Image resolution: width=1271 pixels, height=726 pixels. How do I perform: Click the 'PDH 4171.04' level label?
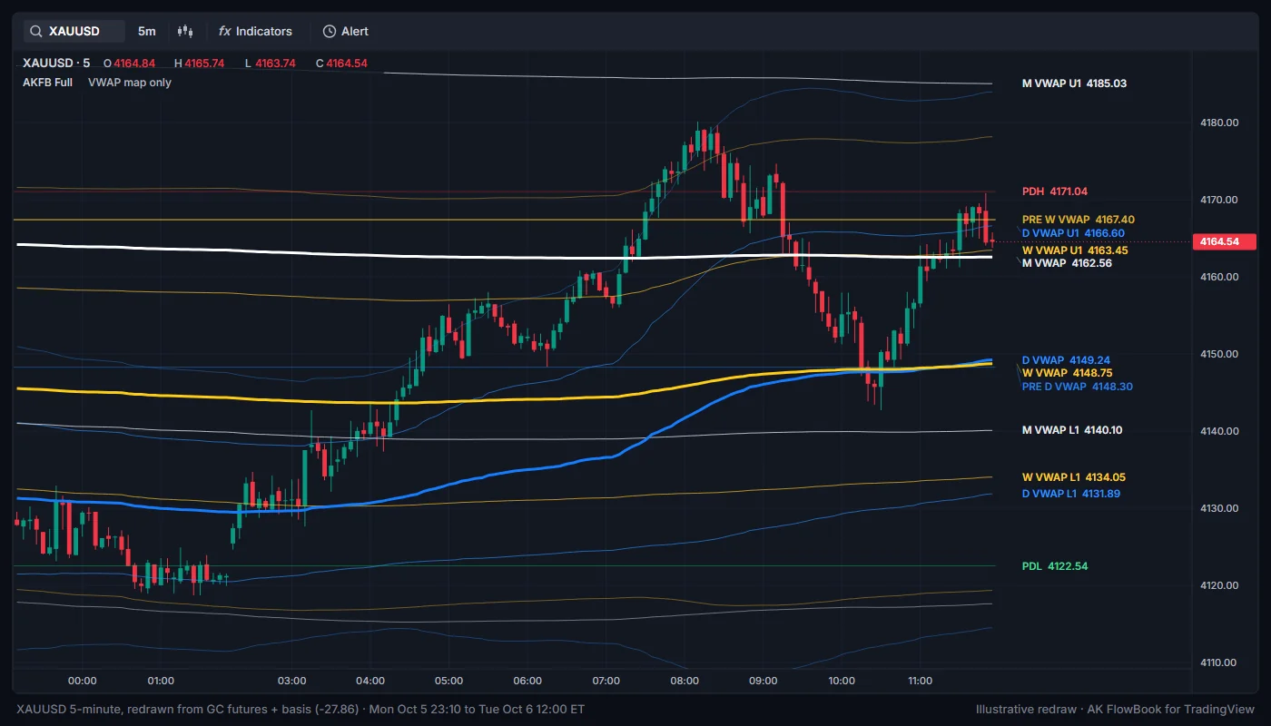pyautogui.click(x=1055, y=191)
